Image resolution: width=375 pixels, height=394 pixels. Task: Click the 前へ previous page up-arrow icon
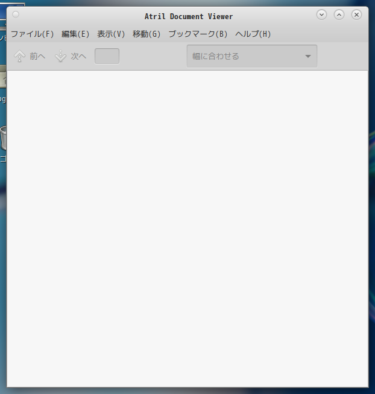pyautogui.click(x=19, y=56)
